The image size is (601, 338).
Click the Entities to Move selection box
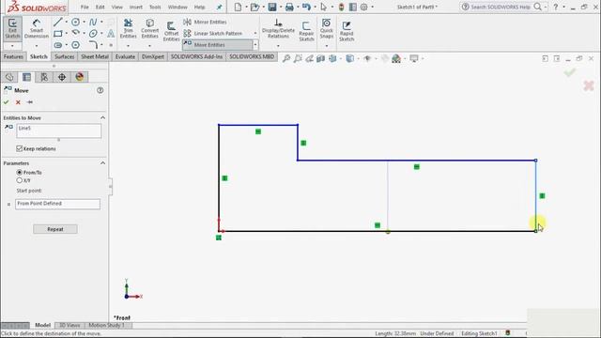(58, 131)
